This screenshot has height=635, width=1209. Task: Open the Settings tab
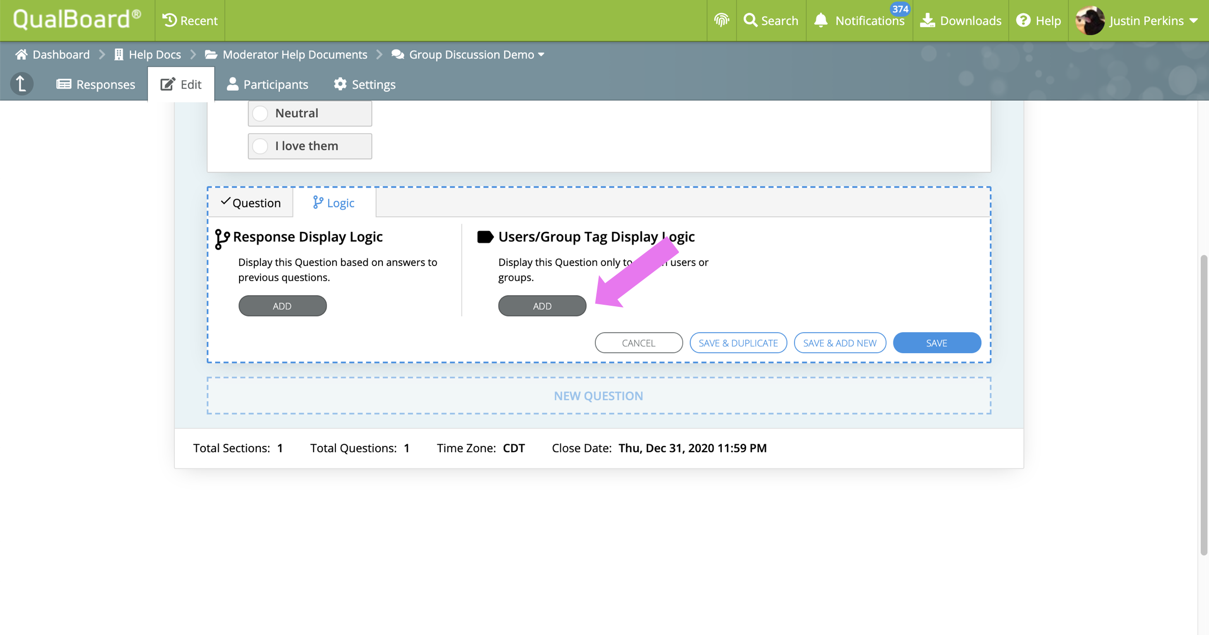(x=364, y=84)
